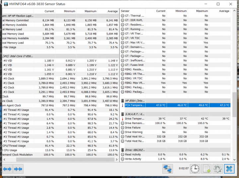Click the Total Host Wr... status icon
Image resolution: width=239 pixels, height=178 pixels.
click(122, 137)
